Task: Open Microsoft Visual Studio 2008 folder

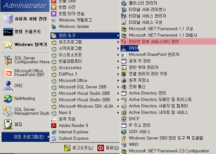Action: 85,100
